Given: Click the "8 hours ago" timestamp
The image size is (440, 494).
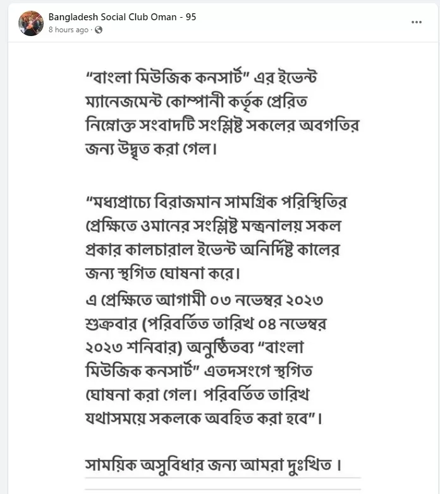Looking at the screenshot, I should 68,30.
